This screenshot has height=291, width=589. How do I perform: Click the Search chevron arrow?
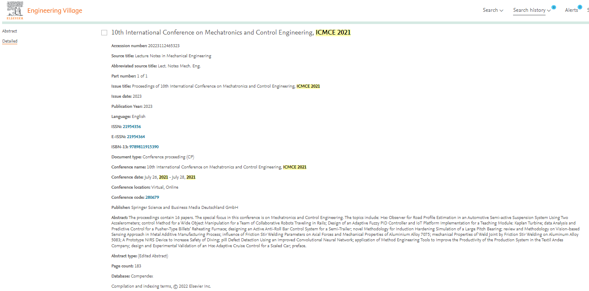click(501, 11)
